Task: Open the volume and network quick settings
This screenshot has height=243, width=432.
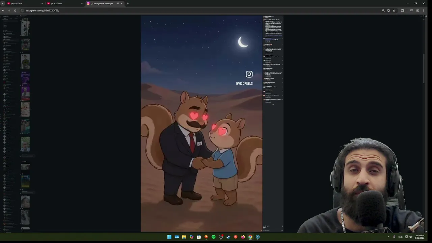Action: click(409, 237)
